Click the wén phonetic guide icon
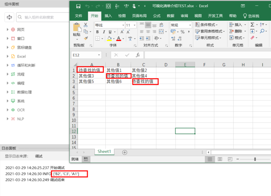The height and width of the screenshot is (196, 271). [130, 38]
